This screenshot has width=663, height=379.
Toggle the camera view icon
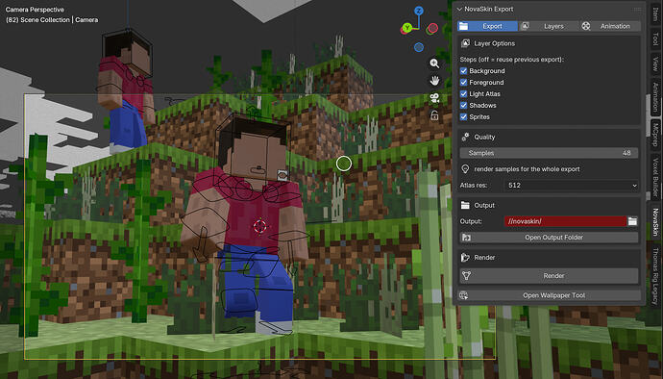click(434, 98)
